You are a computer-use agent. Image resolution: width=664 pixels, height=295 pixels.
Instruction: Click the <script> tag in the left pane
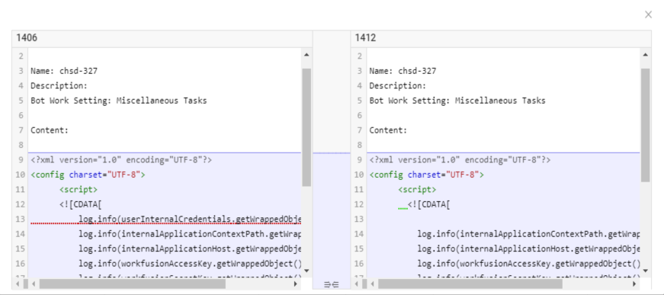pos(79,190)
